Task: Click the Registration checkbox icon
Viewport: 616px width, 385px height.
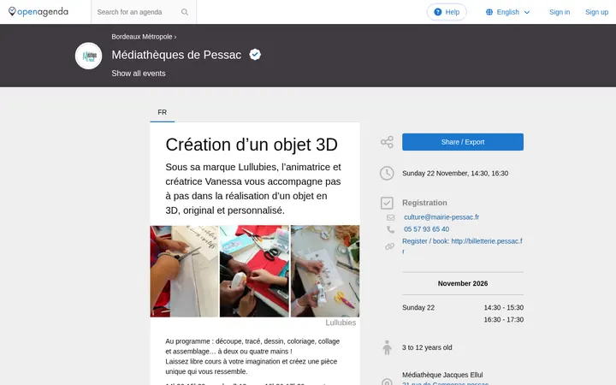Action: coord(387,203)
